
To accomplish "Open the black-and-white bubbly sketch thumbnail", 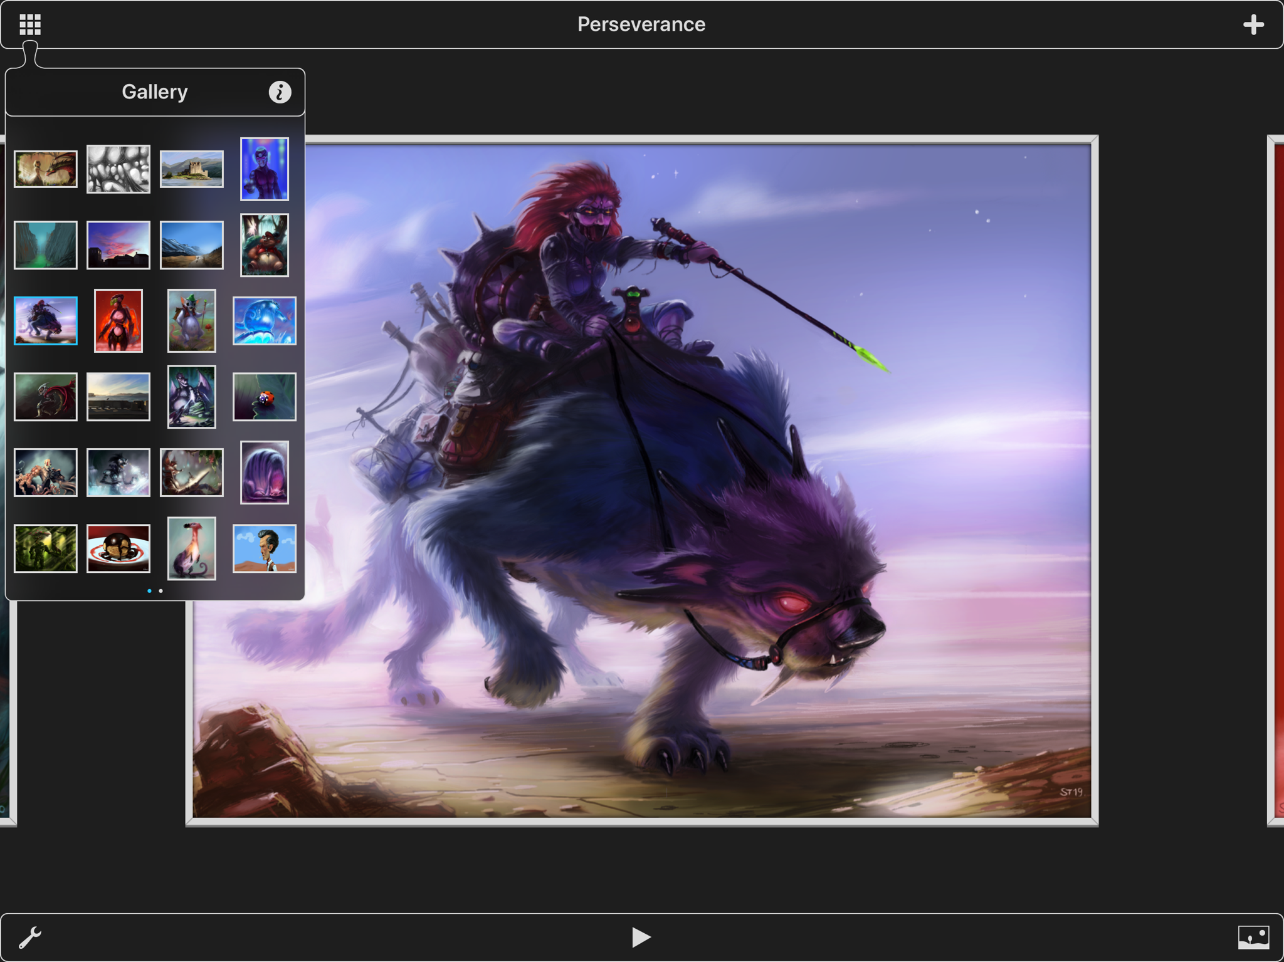I will click(x=118, y=169).
